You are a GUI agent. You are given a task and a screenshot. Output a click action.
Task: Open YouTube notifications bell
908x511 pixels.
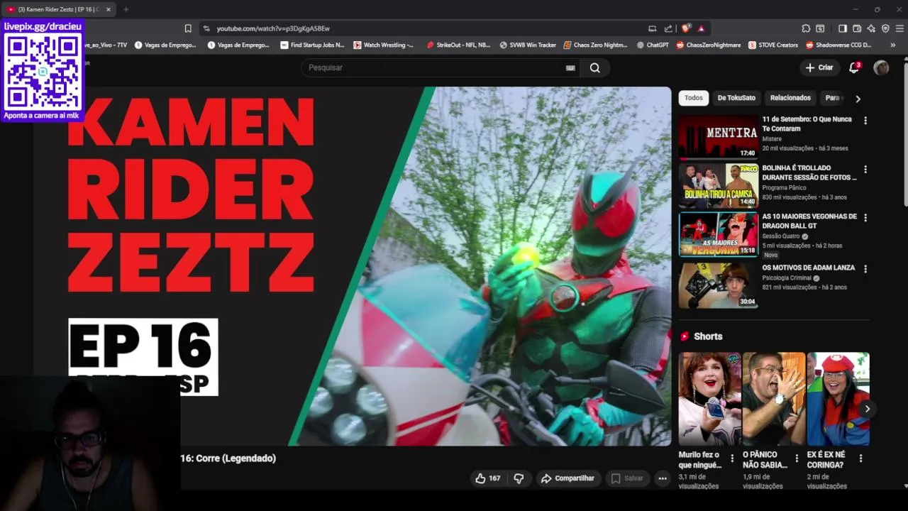coord(854,67)
